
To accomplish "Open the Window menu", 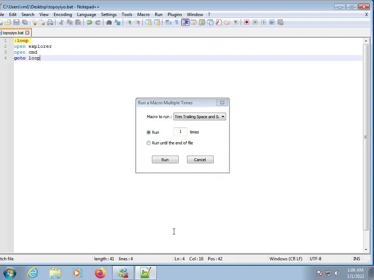I will coord(195,15).
